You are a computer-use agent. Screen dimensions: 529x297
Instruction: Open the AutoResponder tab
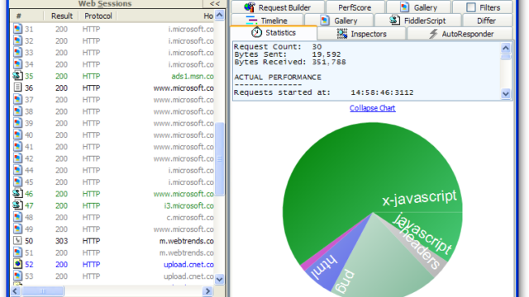click(x=460, y=34)
